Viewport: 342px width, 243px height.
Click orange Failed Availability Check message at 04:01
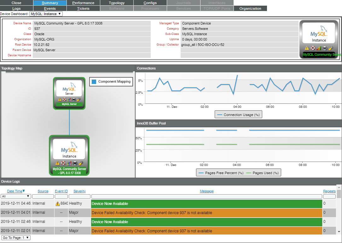[x=206, y=213]
